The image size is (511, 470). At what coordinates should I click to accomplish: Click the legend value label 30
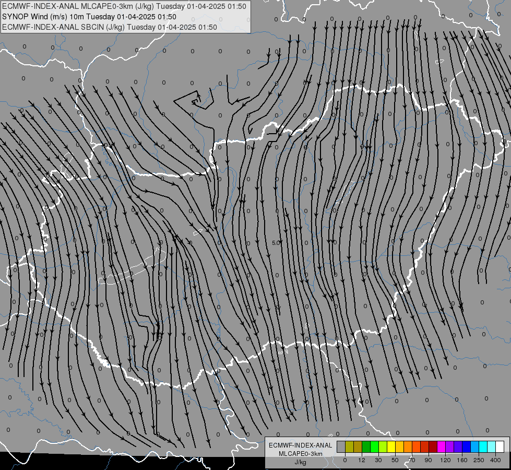378,460
